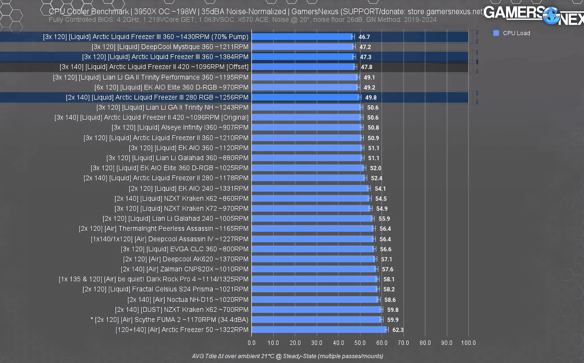Click the 47.2 value for DeepCool Mystique
This screenshot has height=363, width=584.
coord(365,47)
